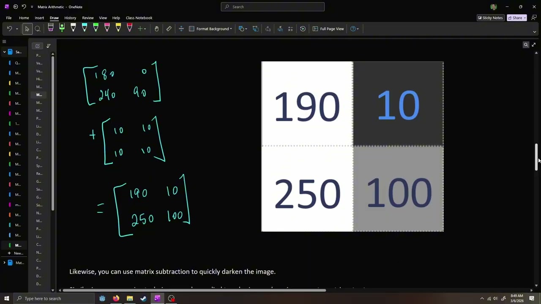Collapse the 'Sa...' notebook

point(4,52)
